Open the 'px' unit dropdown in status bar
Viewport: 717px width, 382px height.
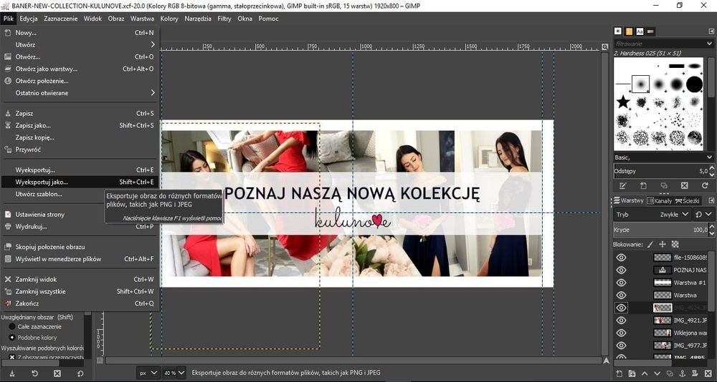[x=148, y=373]
